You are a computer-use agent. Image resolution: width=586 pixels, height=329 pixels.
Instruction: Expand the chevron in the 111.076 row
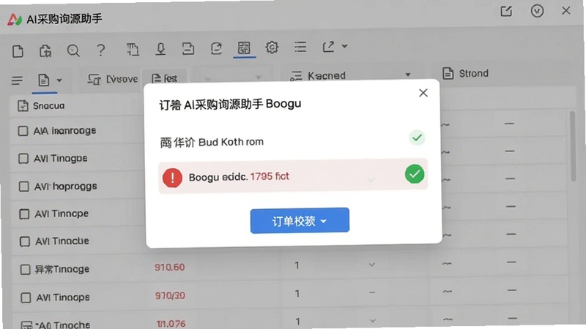373,321
